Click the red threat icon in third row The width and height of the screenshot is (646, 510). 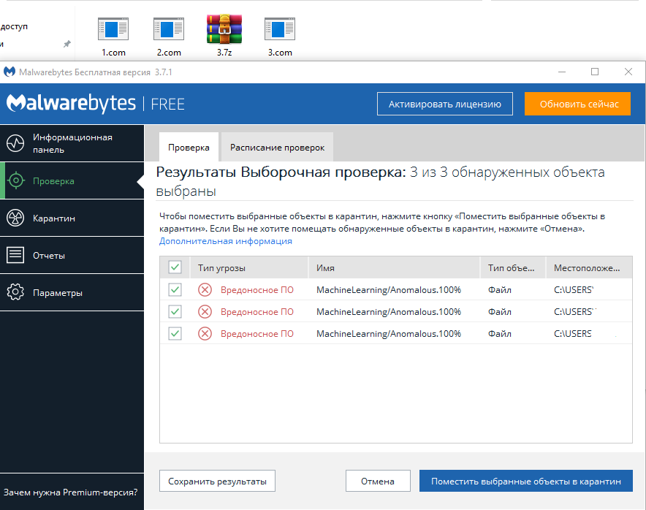click(205, 334)
